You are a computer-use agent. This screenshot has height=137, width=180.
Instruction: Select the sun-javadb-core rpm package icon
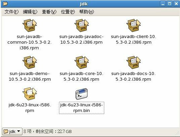tap(81, 62)
